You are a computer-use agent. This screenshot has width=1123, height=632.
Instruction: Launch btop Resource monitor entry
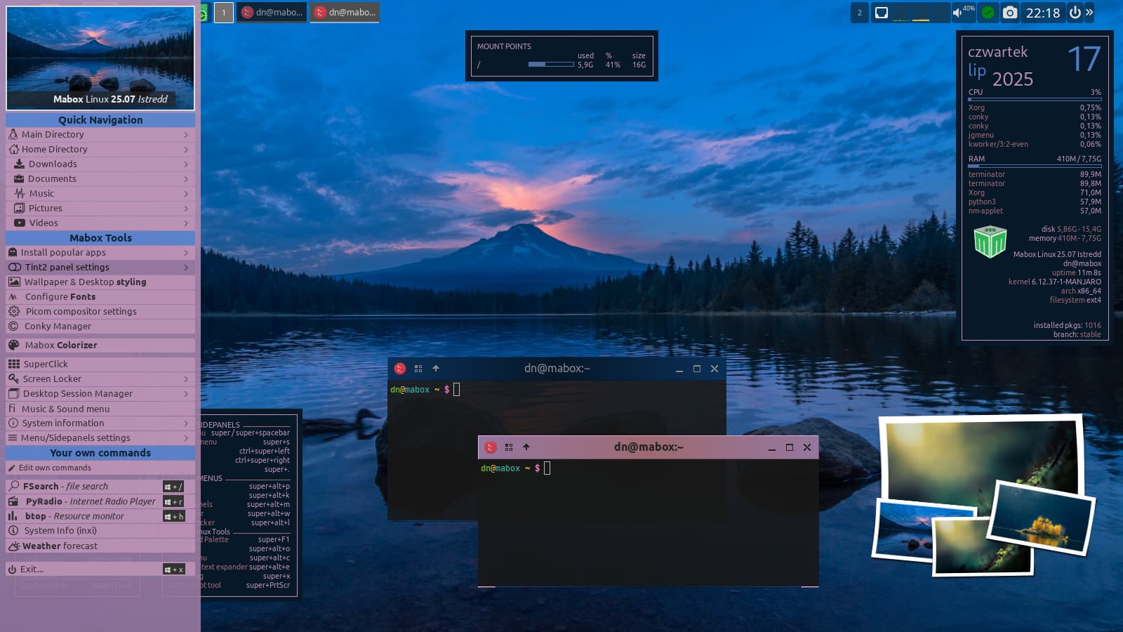74,516
